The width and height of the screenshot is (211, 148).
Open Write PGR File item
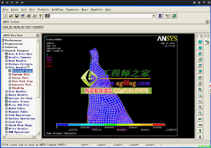19,105
